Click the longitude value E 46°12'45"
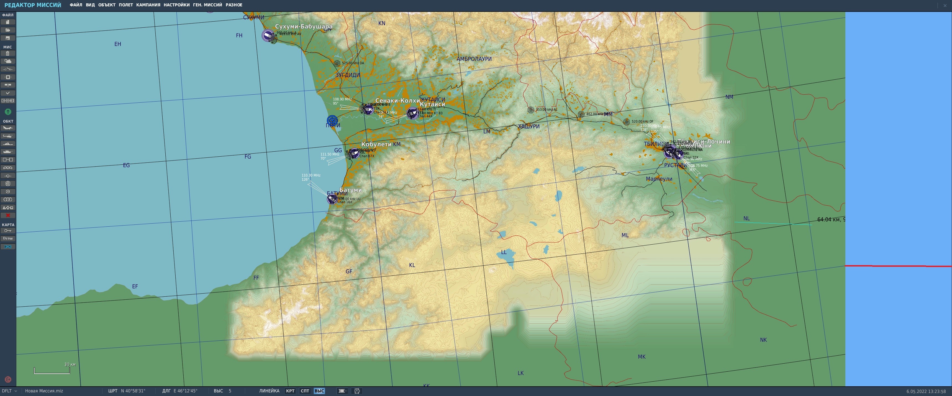952x396 pixels. (186, 391)
